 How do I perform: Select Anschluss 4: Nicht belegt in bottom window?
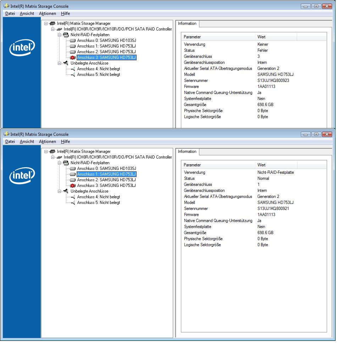click(x=99, y=197)
